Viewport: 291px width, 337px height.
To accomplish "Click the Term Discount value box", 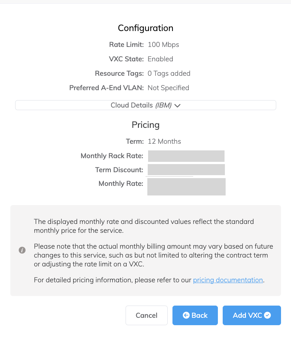I will (x=186, y=170).
